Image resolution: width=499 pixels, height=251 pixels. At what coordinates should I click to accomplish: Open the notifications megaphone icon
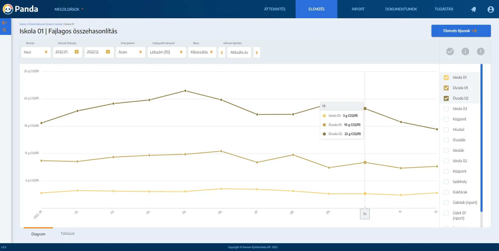[x=473, y=9]
